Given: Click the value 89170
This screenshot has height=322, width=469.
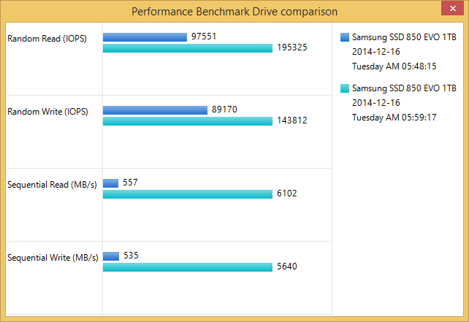Looking at the screenshot, I should tap(224, 110).
